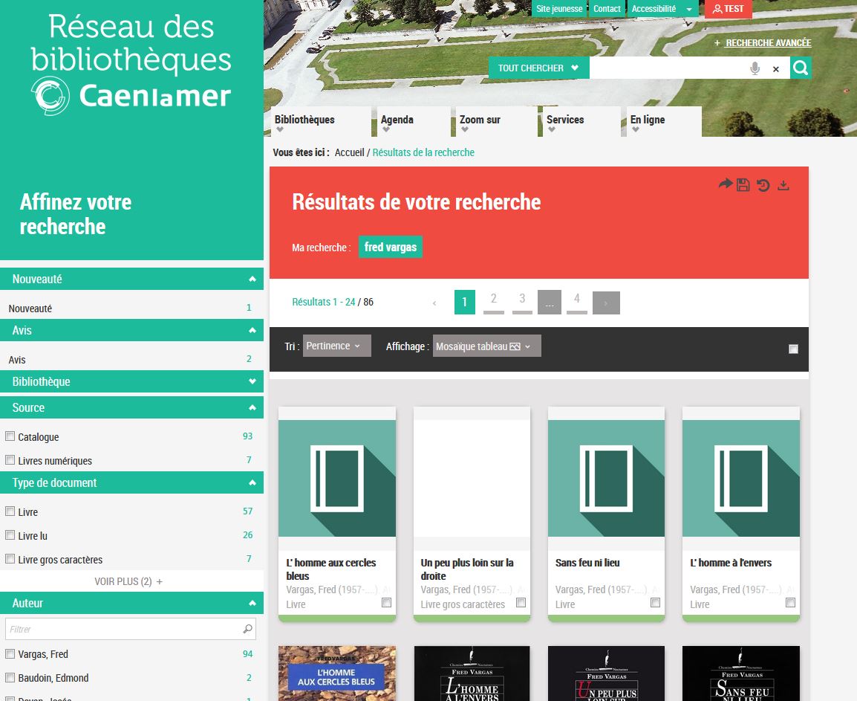Open the L'homme aux cercles bleus cover thumbnail
The height and width of the screenshot is (701, 857).
click(x=336, y=479)
